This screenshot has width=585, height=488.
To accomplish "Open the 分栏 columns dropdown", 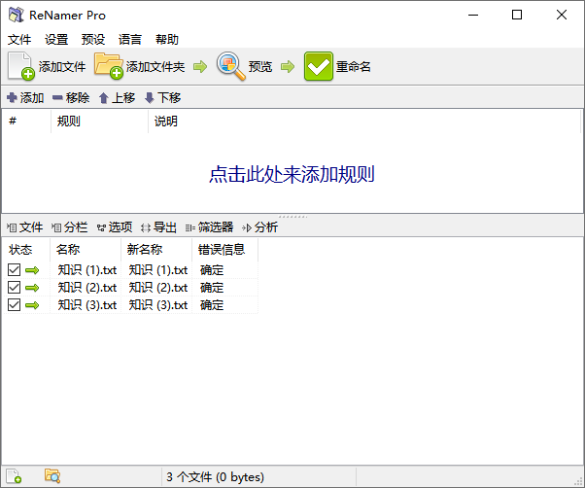I will click(69, 227).
